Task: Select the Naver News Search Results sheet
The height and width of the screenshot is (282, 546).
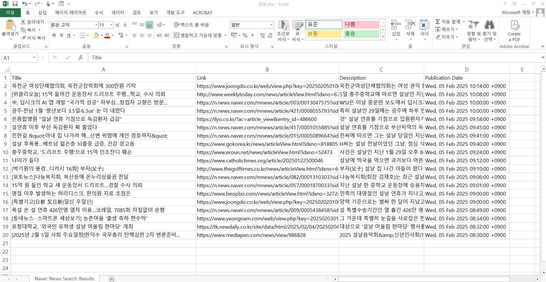Action: tap(64, 279)
